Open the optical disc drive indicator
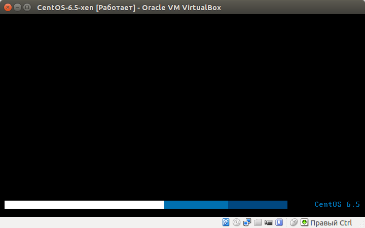Screen dimensions: 365x228 pyautogui.click(x=236, y=222)
